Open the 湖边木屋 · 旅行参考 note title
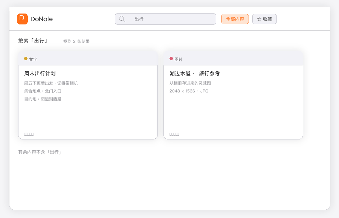The height and width of the screenshot is (218, 339). coord(195,73)
